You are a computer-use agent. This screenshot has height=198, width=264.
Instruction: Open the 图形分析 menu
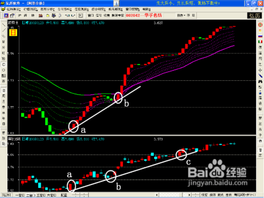(x=48, y=9)
